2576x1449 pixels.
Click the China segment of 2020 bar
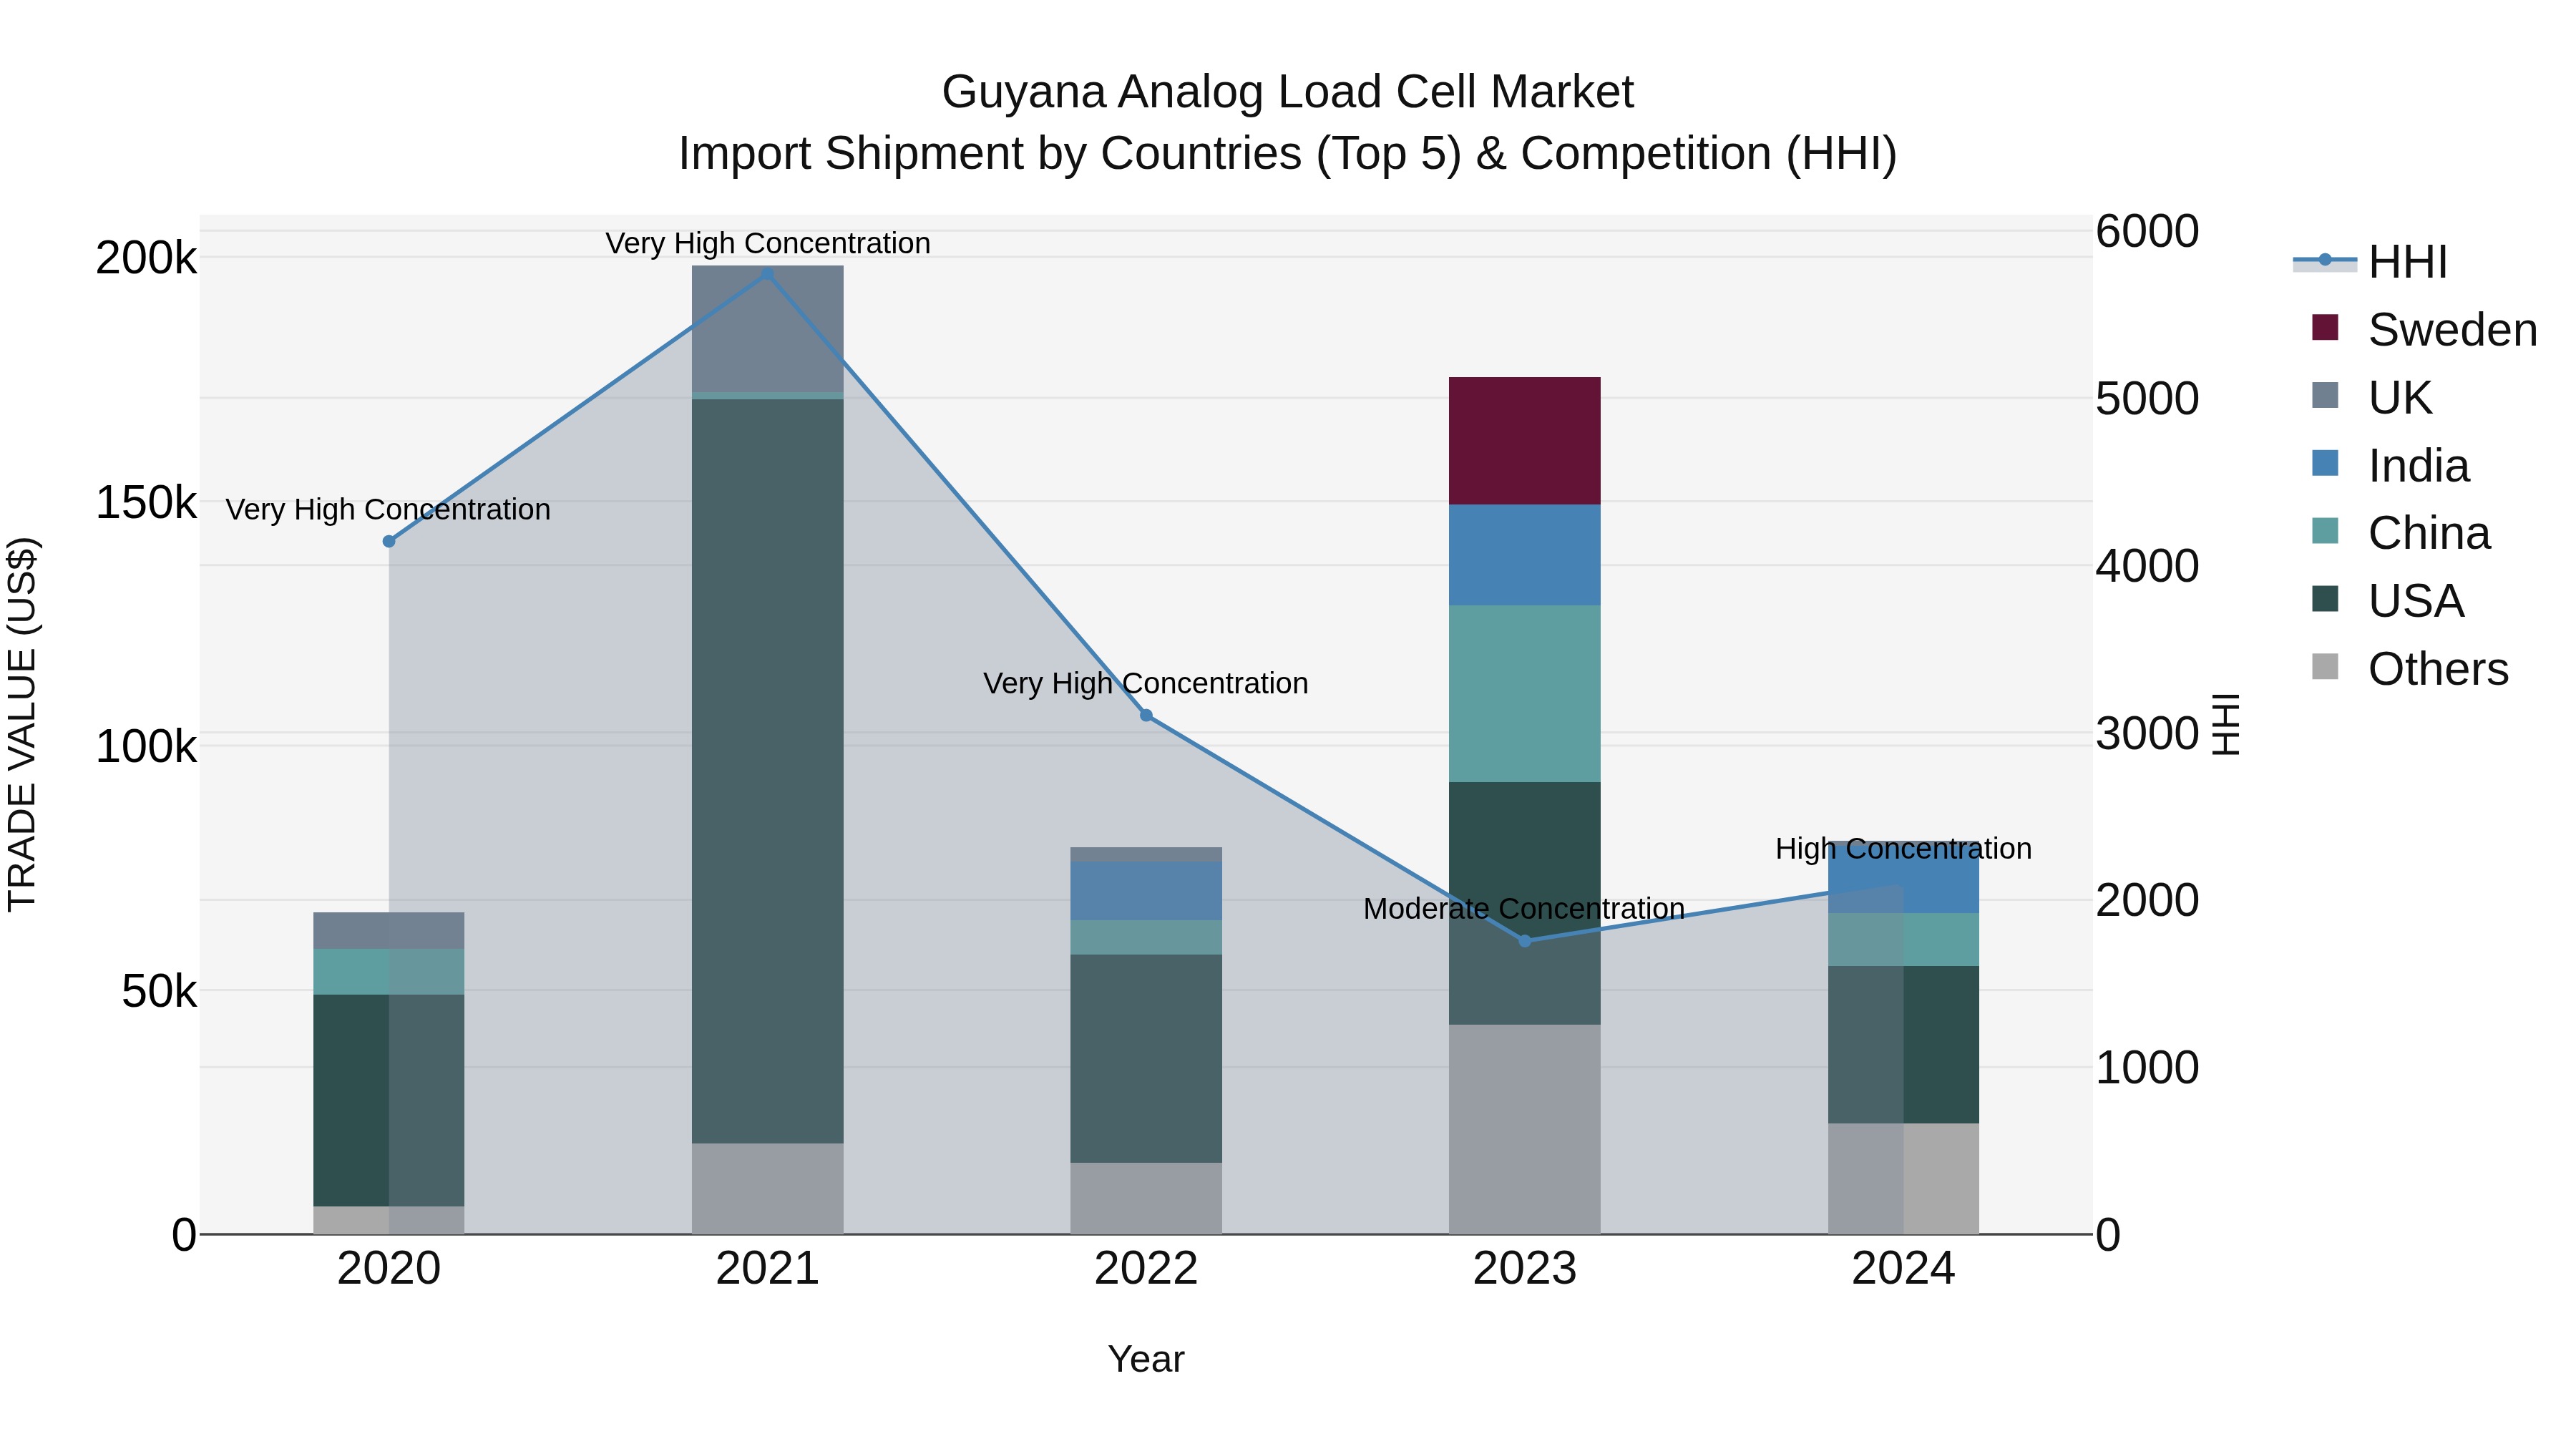389,971
